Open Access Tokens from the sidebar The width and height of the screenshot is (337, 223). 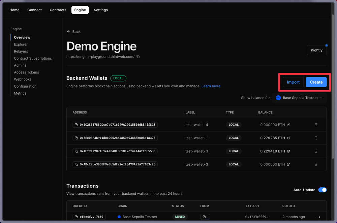pyautogui.click(x=26, y=72)
